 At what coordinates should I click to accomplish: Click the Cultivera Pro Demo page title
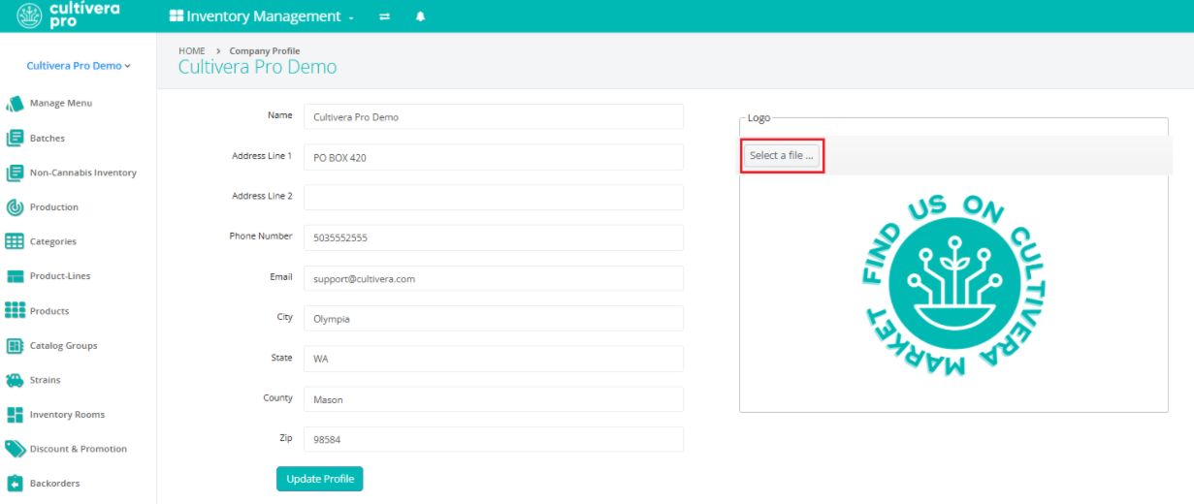[258, 67]
